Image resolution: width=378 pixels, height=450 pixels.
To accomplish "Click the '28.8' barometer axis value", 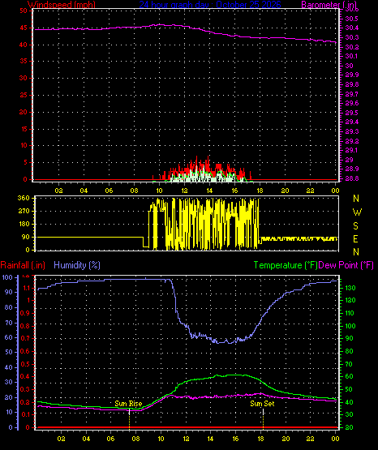I will (x=351, y=178).
